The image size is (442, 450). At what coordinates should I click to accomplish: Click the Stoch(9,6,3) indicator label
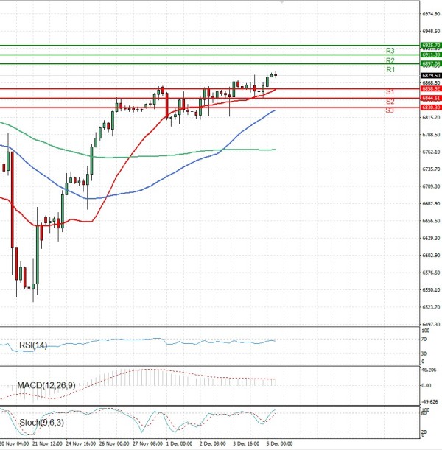[x=41, y=422]
